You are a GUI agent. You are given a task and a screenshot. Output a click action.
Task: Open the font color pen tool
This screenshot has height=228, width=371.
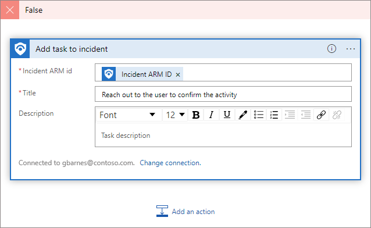242,115
